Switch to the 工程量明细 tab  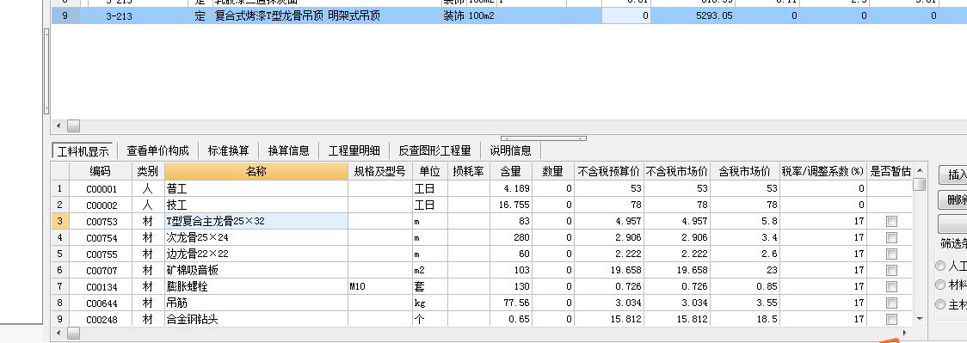tap(354, 150)
